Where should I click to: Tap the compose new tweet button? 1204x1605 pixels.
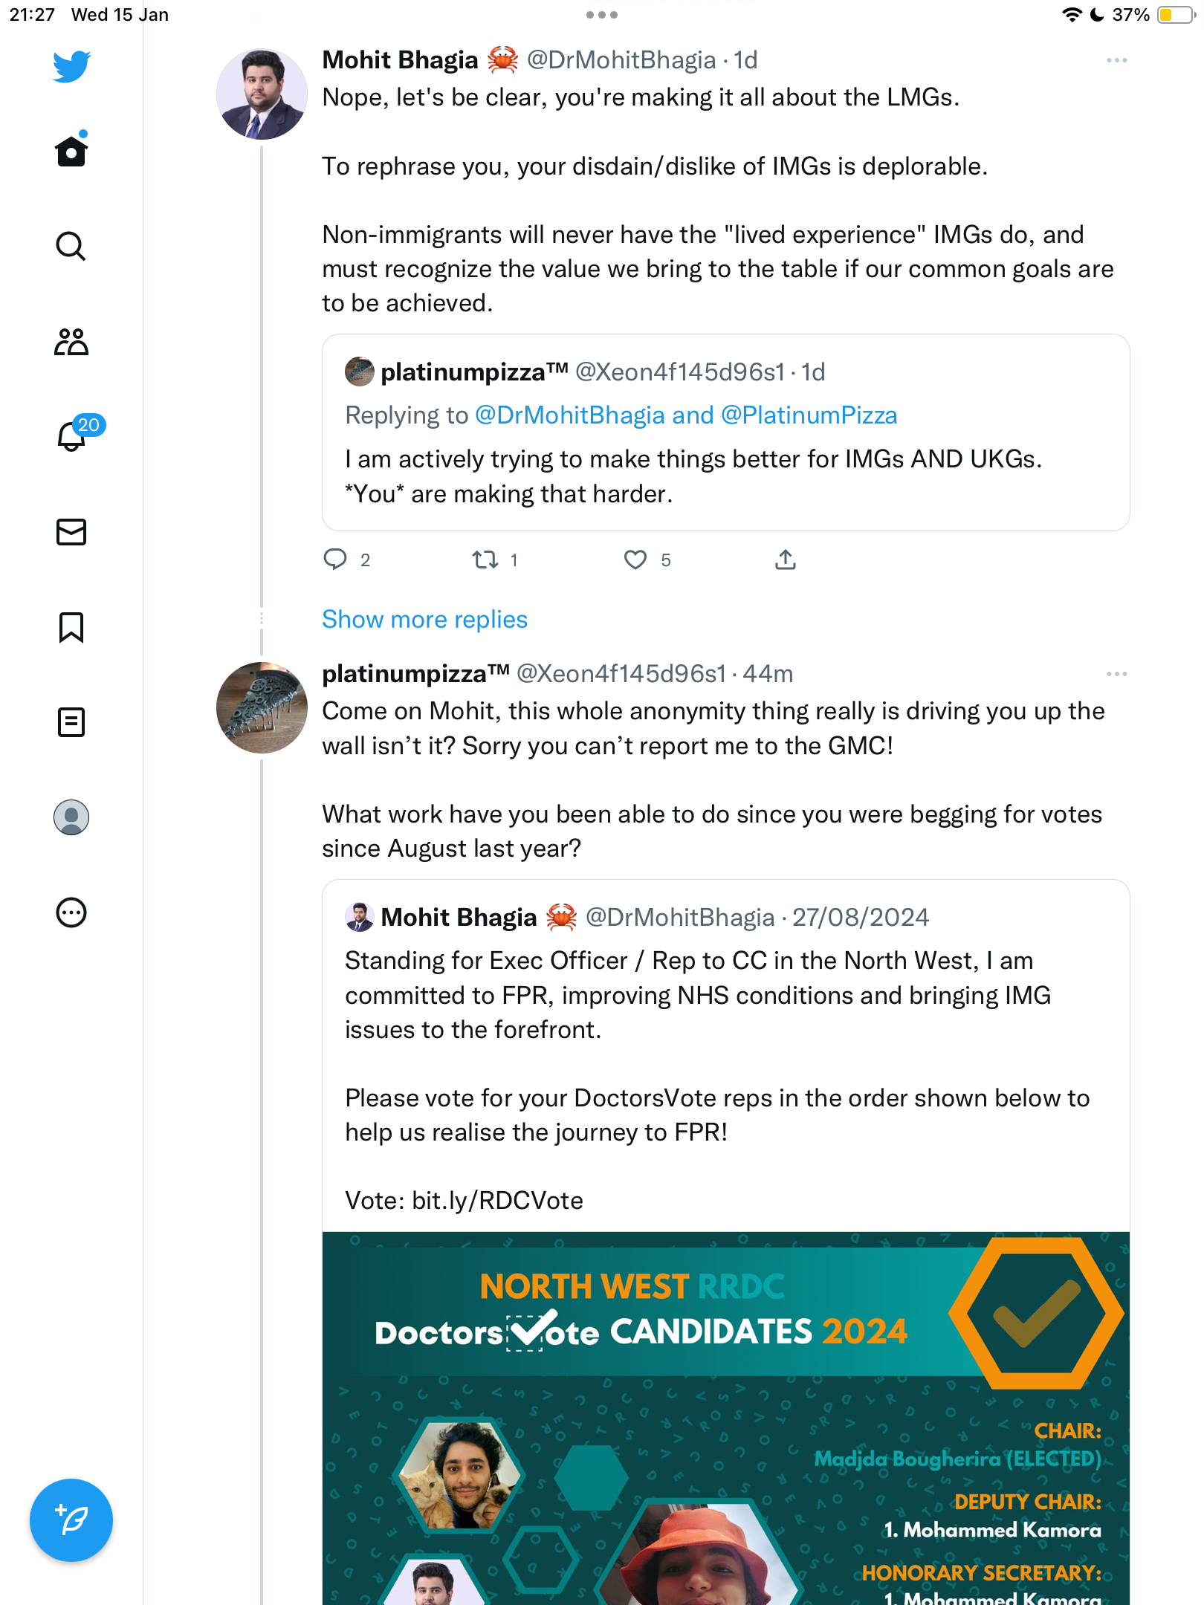click(71, 1520)
